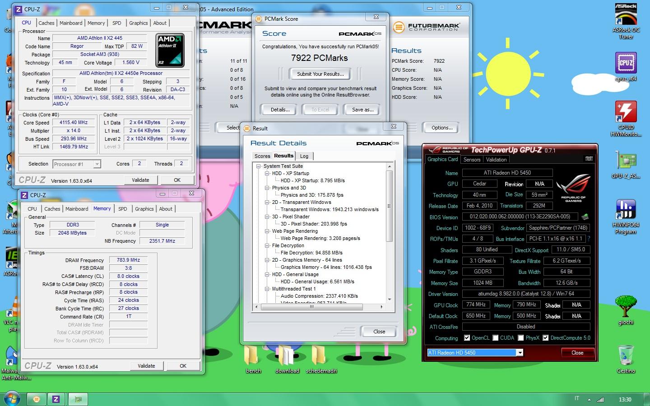Open CPUID HWMonitor desktop shortcut
The width and height of the screenshot is (650, 406).
[x=626, y=119]
